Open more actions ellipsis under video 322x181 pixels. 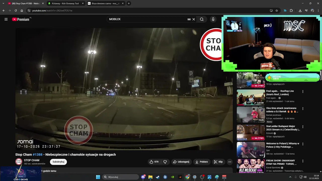click(229, 162)
